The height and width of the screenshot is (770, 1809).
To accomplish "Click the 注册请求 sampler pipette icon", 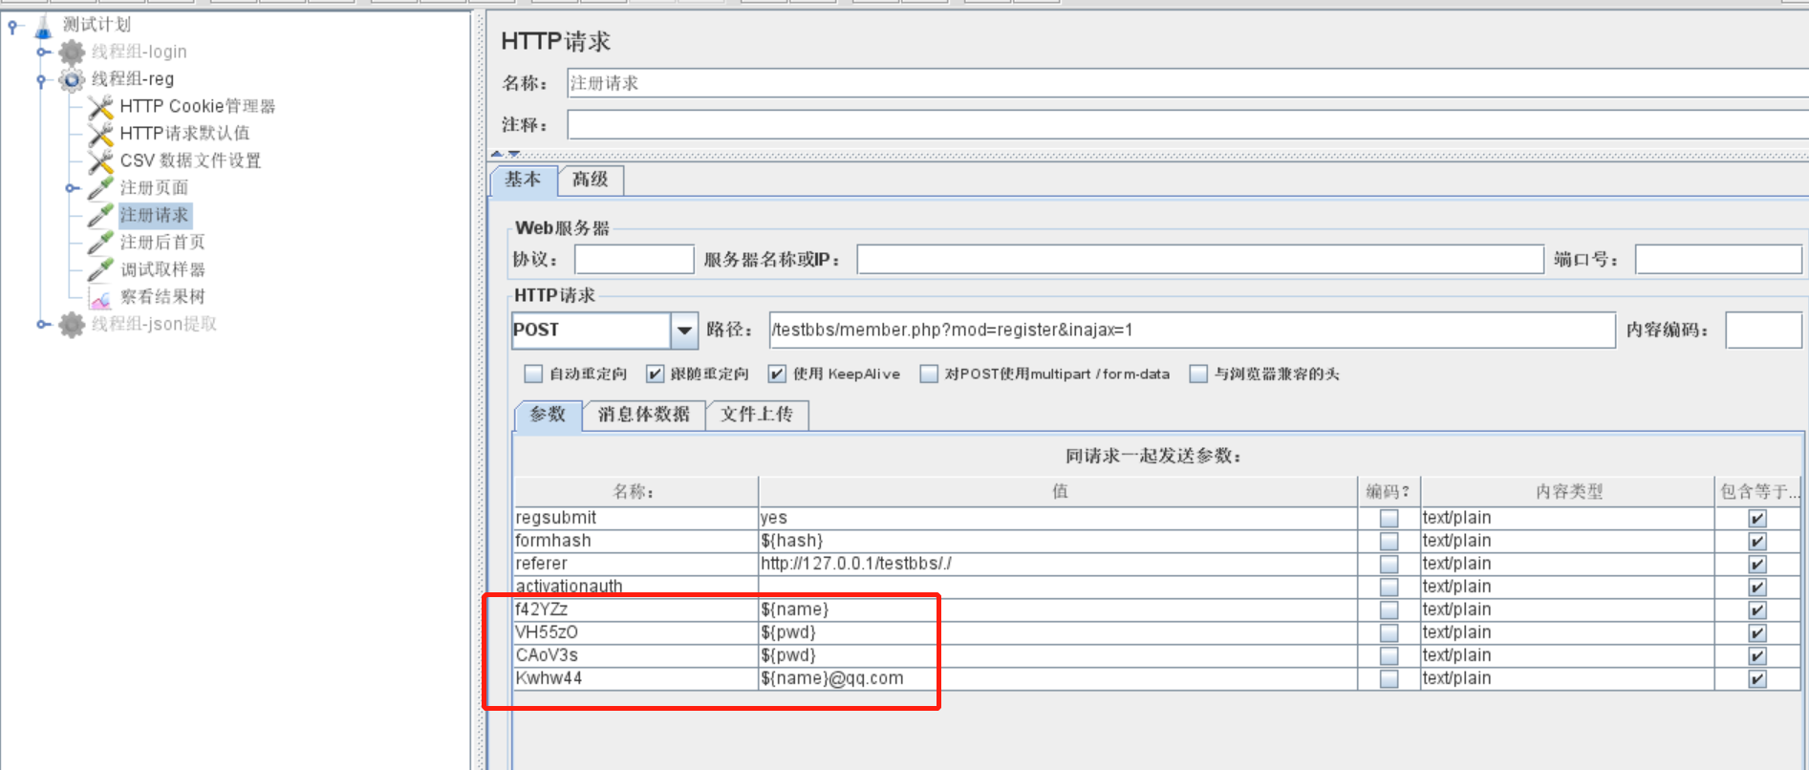I will point(100,216).
